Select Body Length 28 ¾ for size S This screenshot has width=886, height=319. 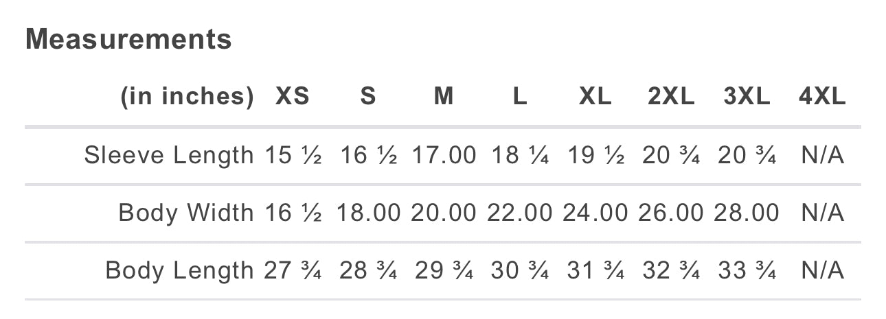(368, 270)
